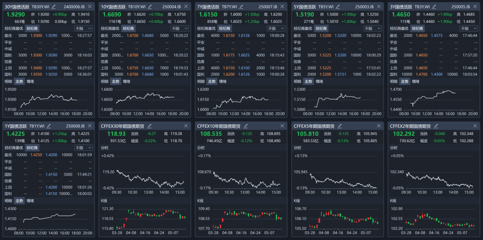Select 走势 tab in 5Y panel
This screenshot has width=483, height=240.
click(x=308, y=81)
